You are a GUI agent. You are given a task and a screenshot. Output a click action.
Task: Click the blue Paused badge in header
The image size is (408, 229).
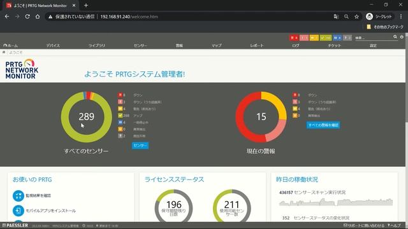(x=337, y=38)
